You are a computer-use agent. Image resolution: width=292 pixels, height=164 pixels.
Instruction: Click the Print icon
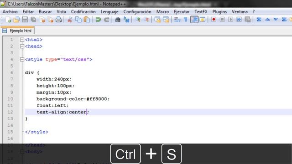59,19
